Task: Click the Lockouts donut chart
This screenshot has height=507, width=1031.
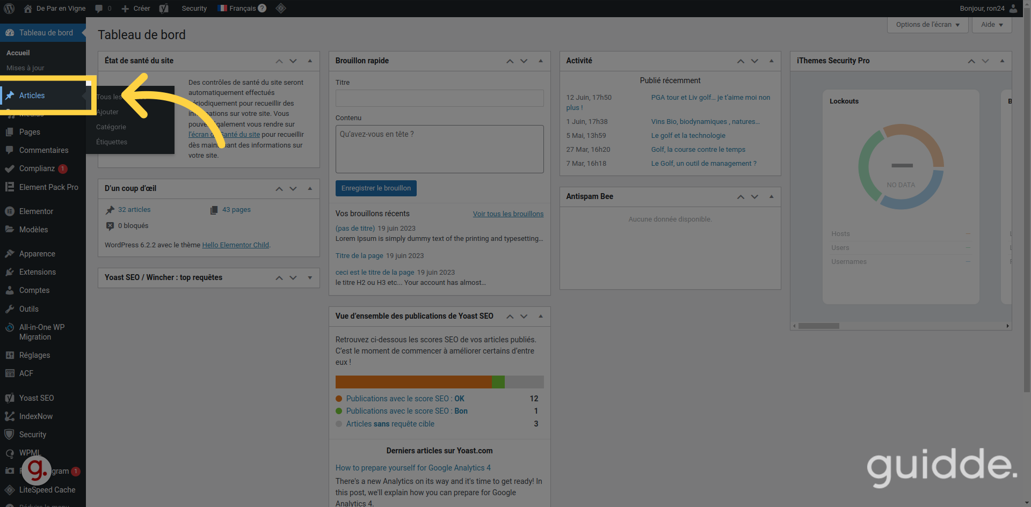Action: [x=901, y=167]
